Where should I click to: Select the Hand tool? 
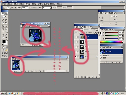pos(3,37)
